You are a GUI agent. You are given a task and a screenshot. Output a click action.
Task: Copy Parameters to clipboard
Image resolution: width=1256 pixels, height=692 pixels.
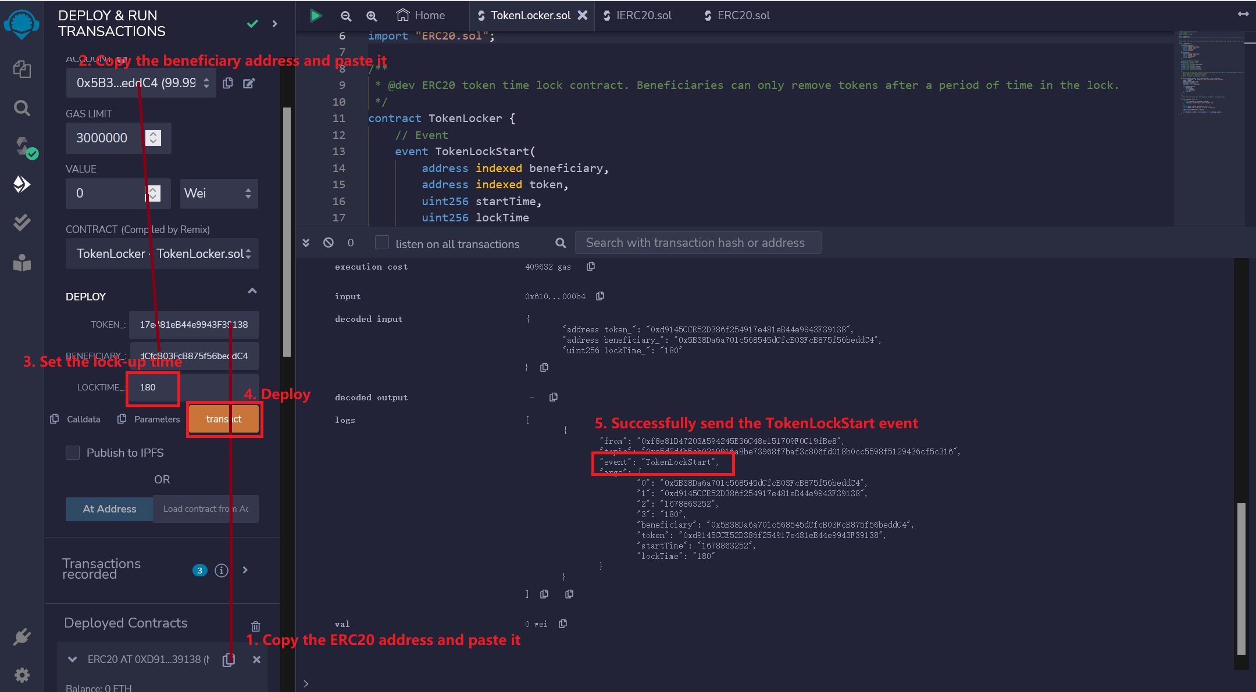(149, 419)
